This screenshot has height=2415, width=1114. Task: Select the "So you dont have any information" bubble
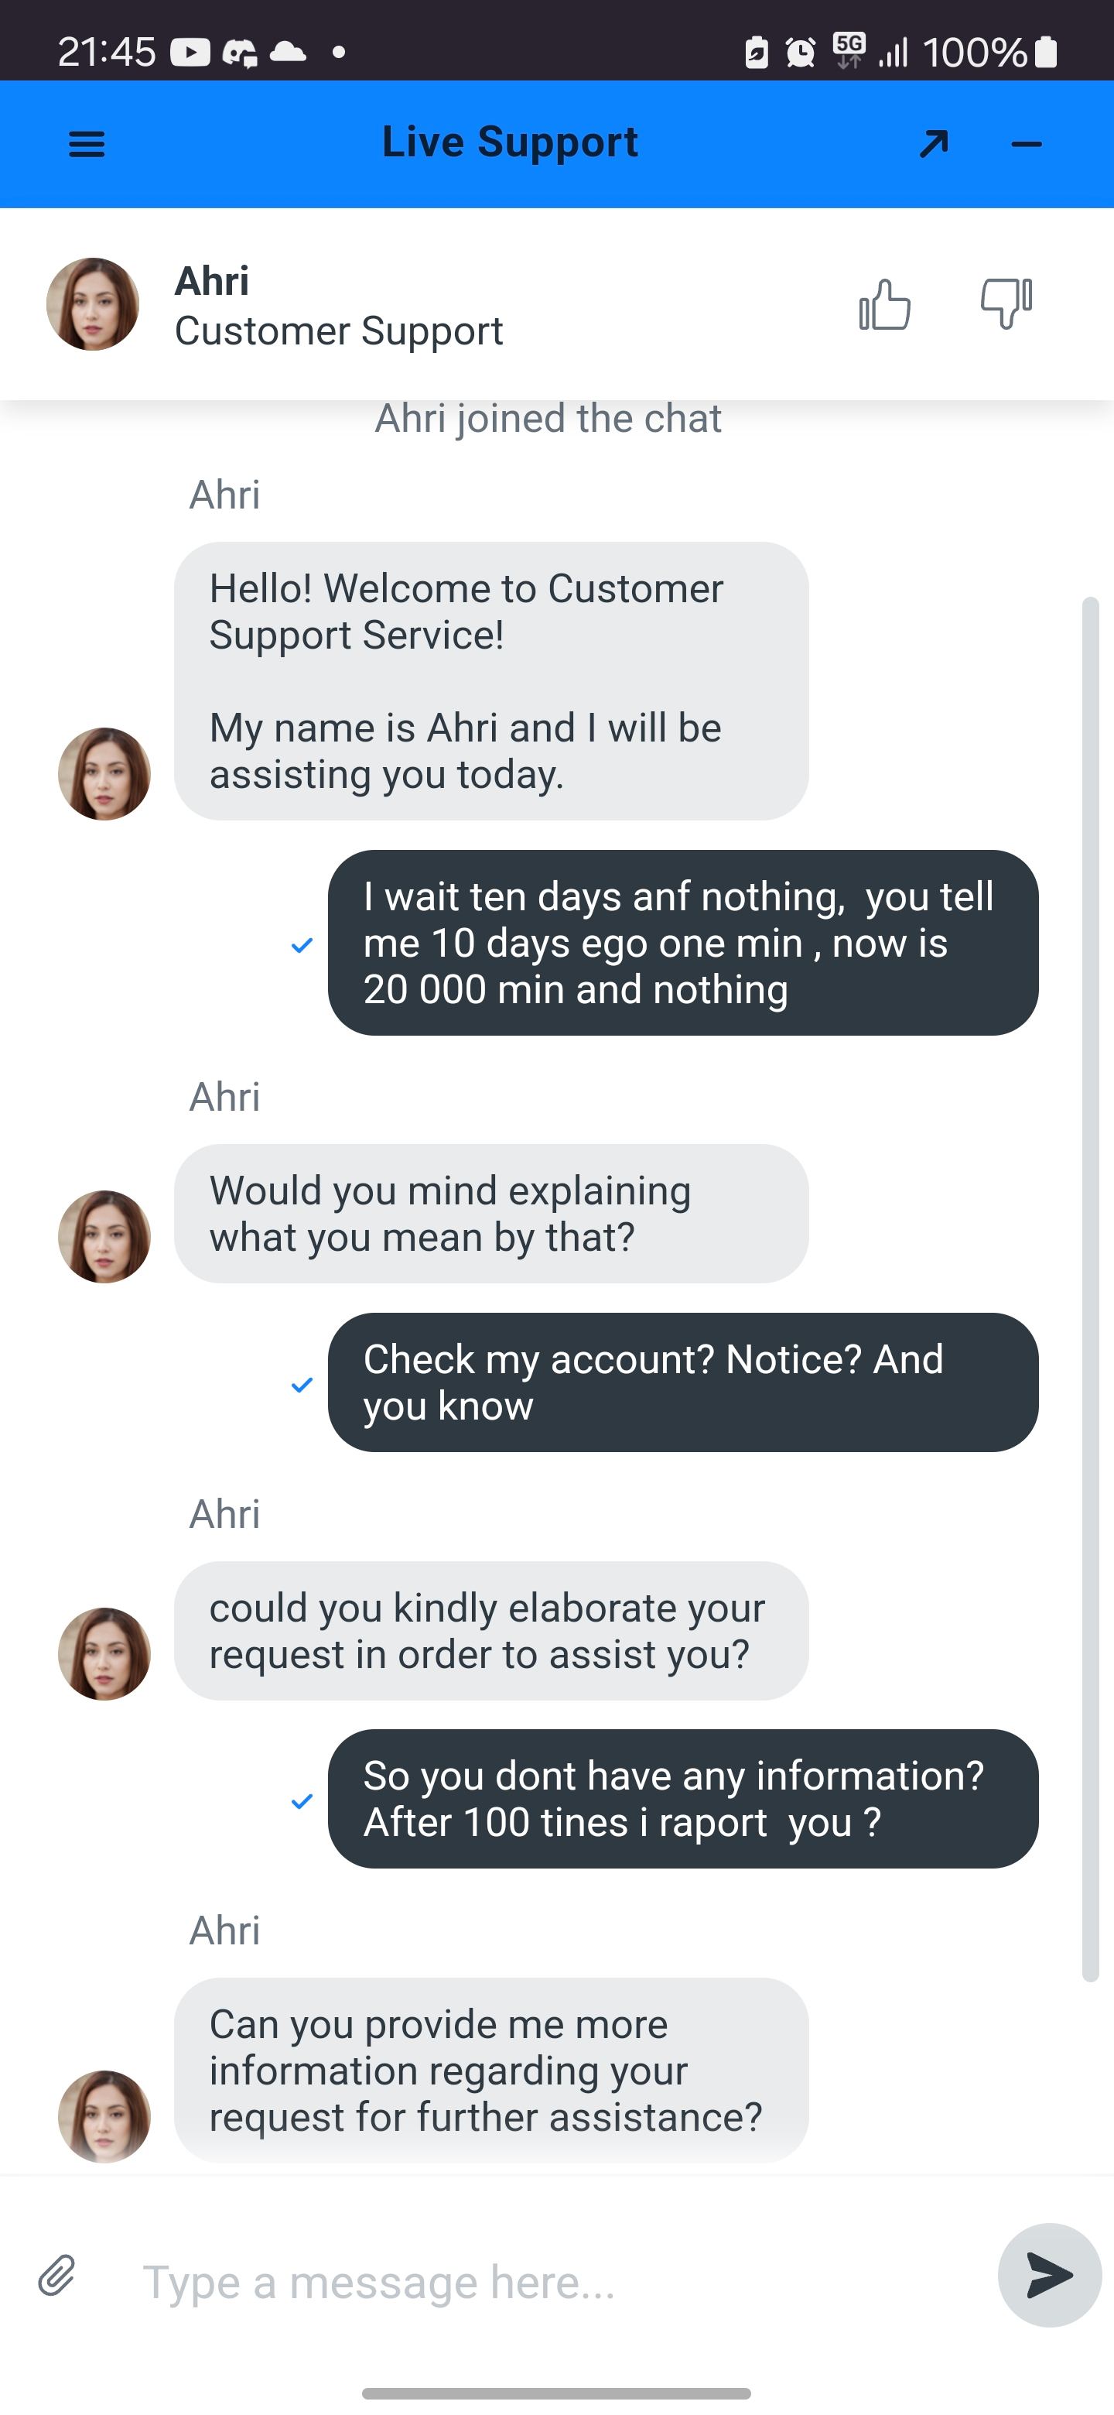click(682, 1798)
